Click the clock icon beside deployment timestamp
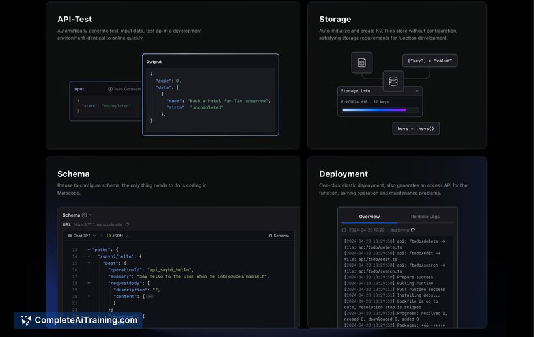The image size is (534, 337). (344, 230)
